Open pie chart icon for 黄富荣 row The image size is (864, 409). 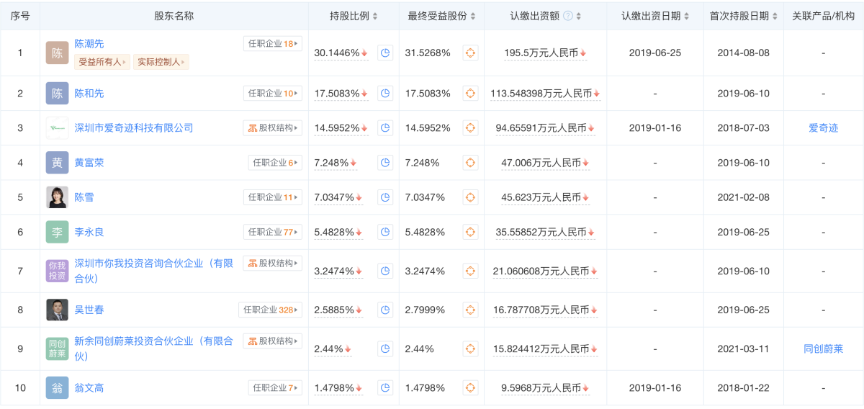(385, 163)
